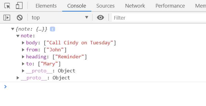Expand the inner __proto__ Object
The width and height of the screenshot is (206, 106).
(23, 71)
